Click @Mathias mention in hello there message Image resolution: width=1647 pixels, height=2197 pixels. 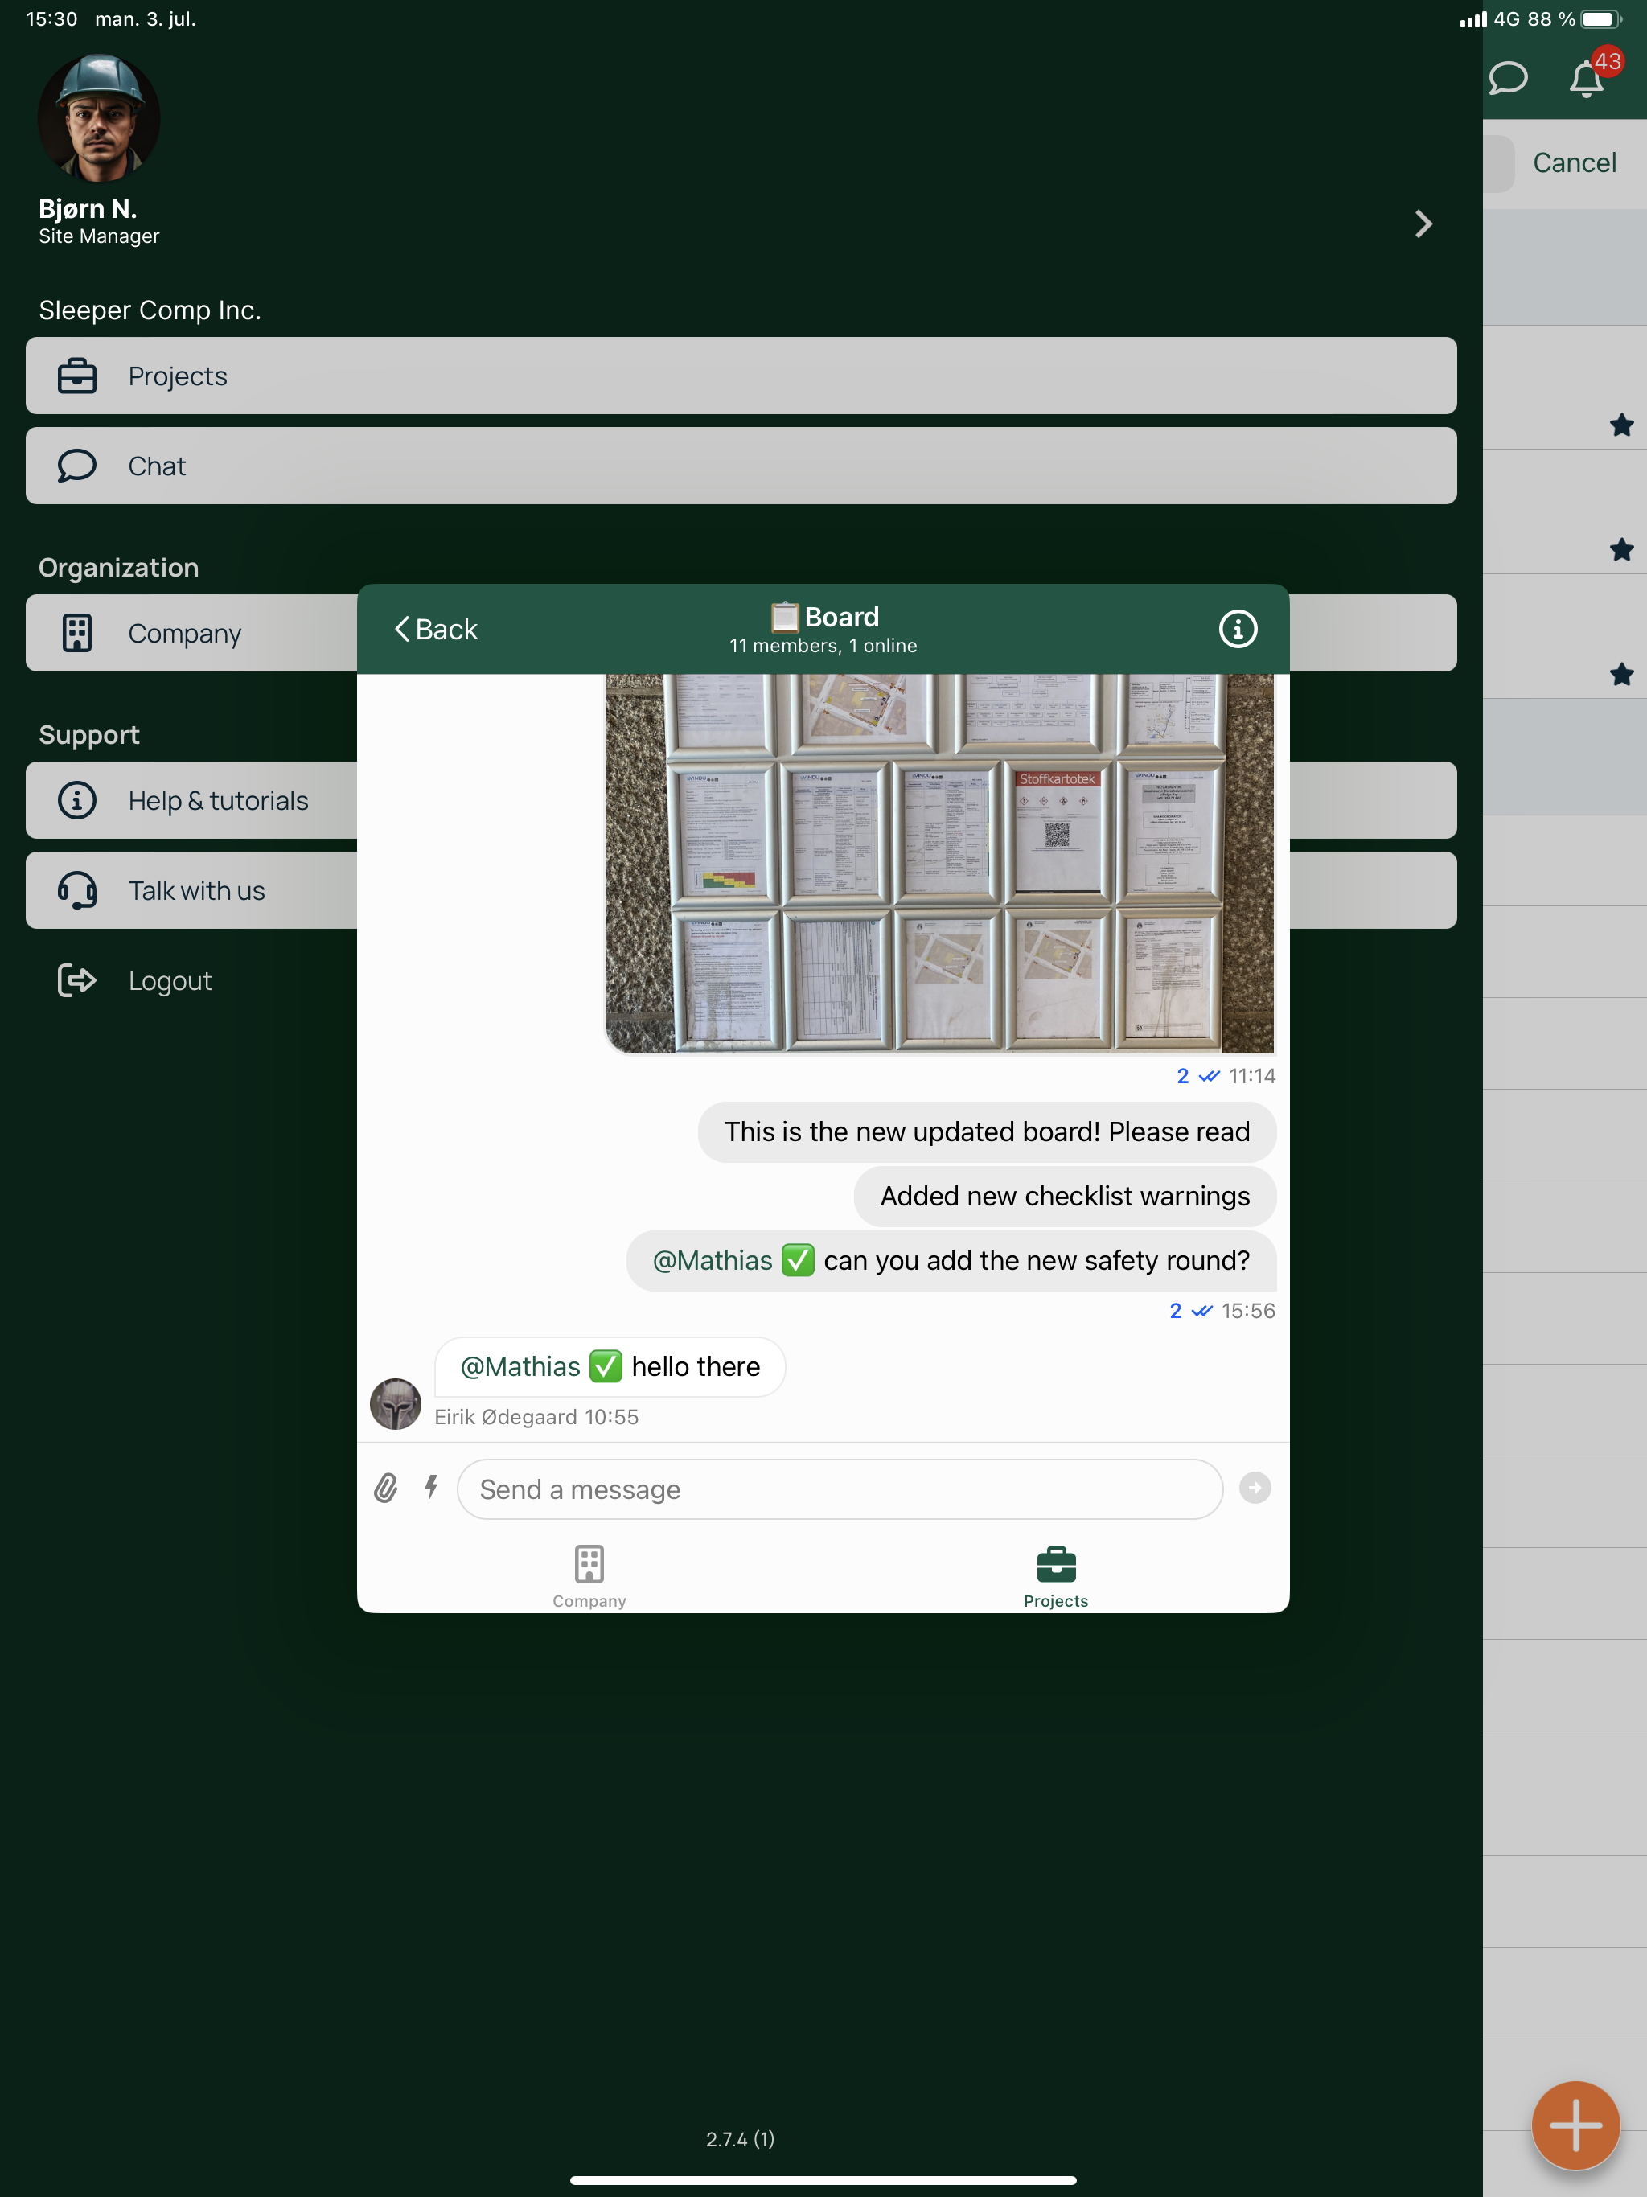(x=520, y=1366)
